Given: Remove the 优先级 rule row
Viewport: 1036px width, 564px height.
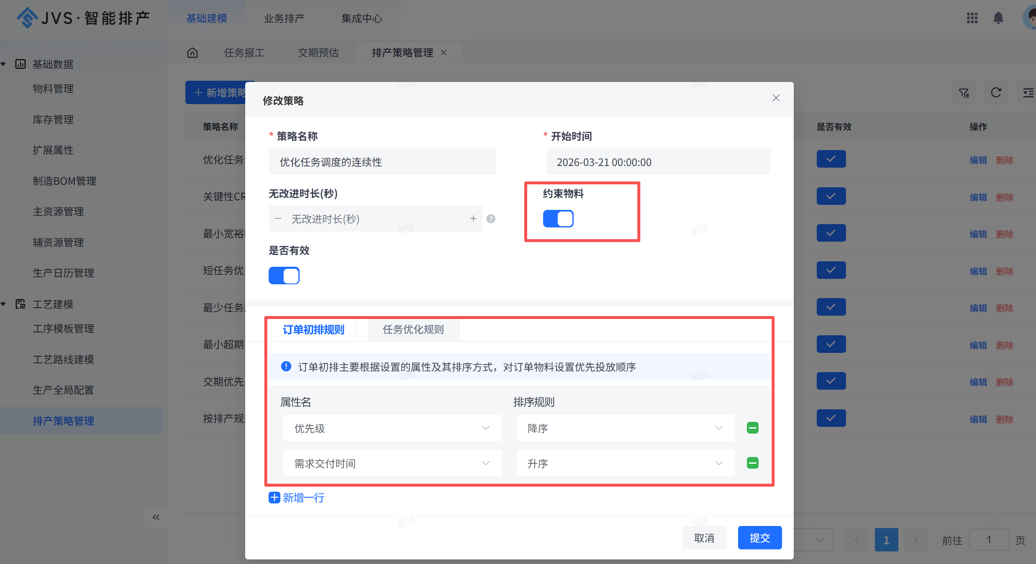Looking at the screenshot, I should pyautogui.click(x=752, y=428).
